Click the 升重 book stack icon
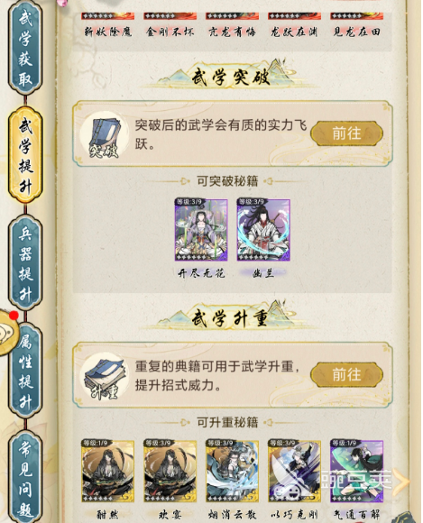The image size is (423, 523). click(x=104, y=377)
